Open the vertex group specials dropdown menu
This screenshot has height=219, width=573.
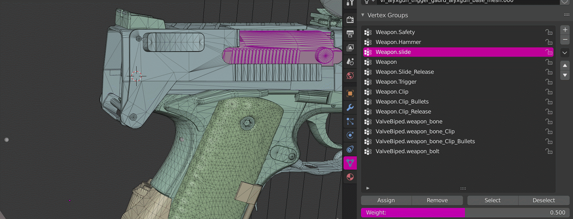(565, 53)
